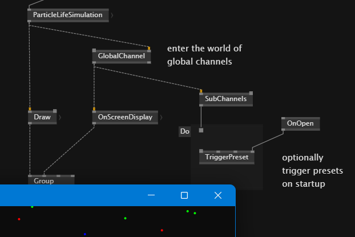Maximize the render window

click(184, 195)
